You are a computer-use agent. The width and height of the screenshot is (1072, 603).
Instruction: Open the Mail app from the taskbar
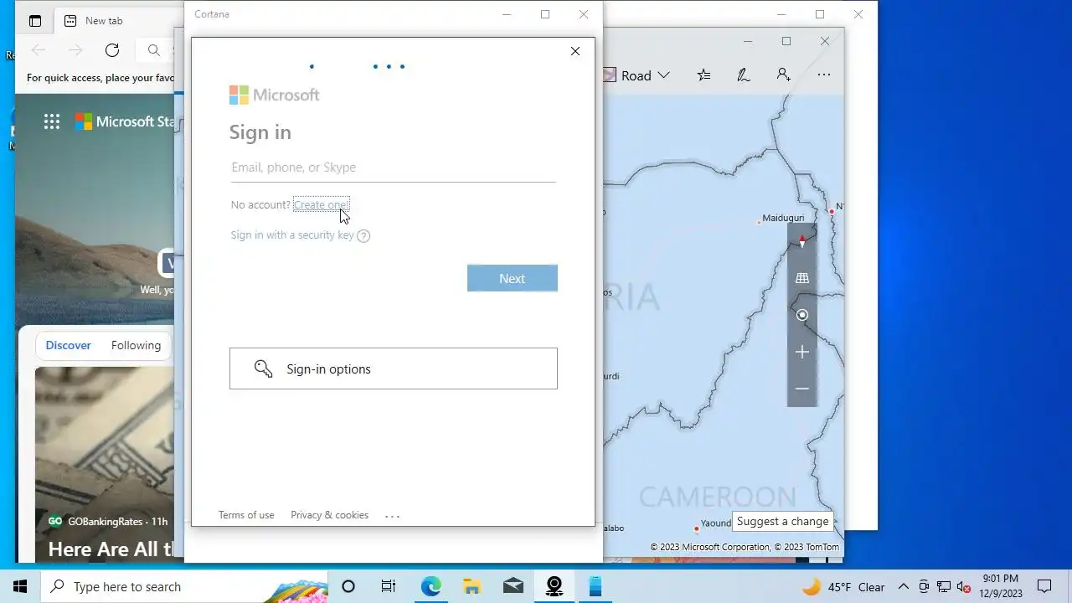point(513,586)
